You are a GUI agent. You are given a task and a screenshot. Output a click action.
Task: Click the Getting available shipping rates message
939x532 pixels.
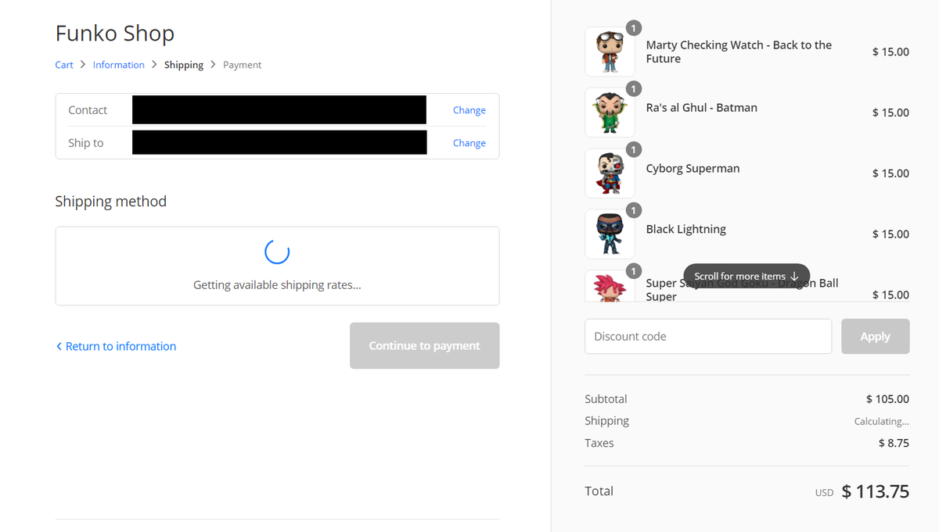tap(277, 285)
